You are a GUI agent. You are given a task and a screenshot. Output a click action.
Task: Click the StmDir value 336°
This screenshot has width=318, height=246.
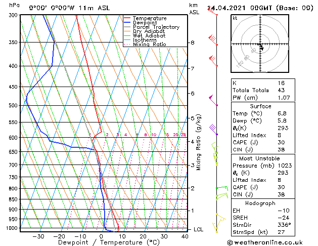pos(284,225)
